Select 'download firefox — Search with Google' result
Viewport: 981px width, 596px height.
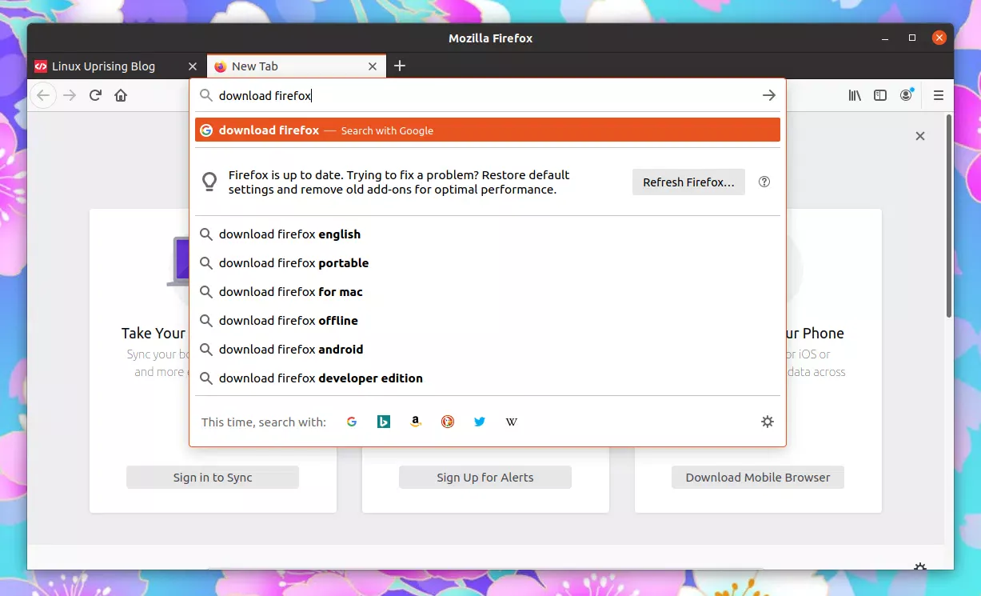click(488, 130)
